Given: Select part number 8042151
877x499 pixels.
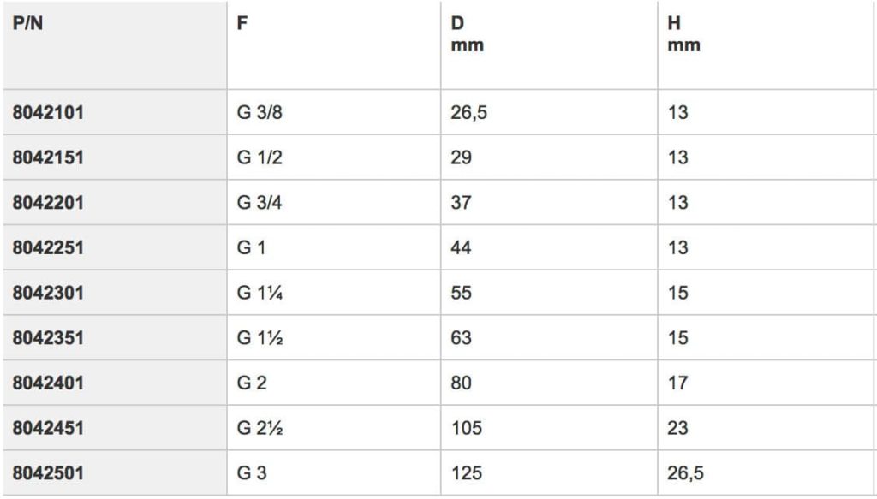Looking at the screenshot, I should [48, 157].
